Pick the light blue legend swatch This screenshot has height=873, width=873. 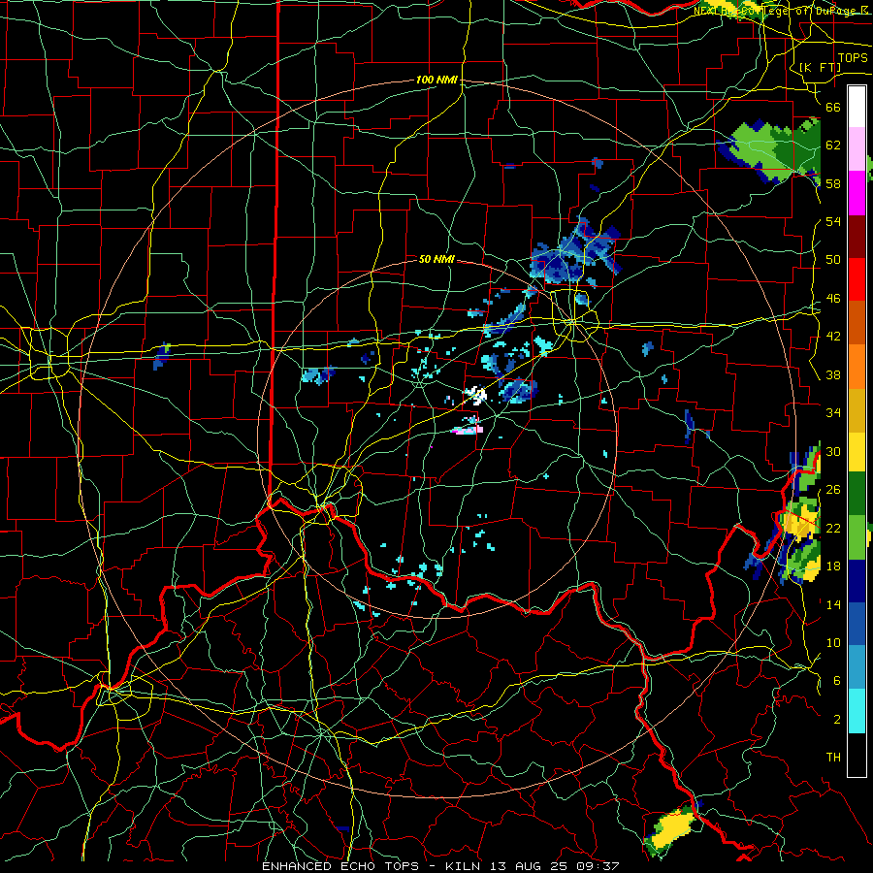[x=857, y=667]
